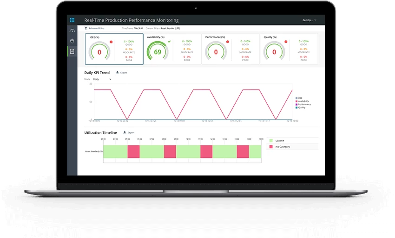Open the gauge dashboard sidebar icon
The image size is (395, 238).
point(72,31)
